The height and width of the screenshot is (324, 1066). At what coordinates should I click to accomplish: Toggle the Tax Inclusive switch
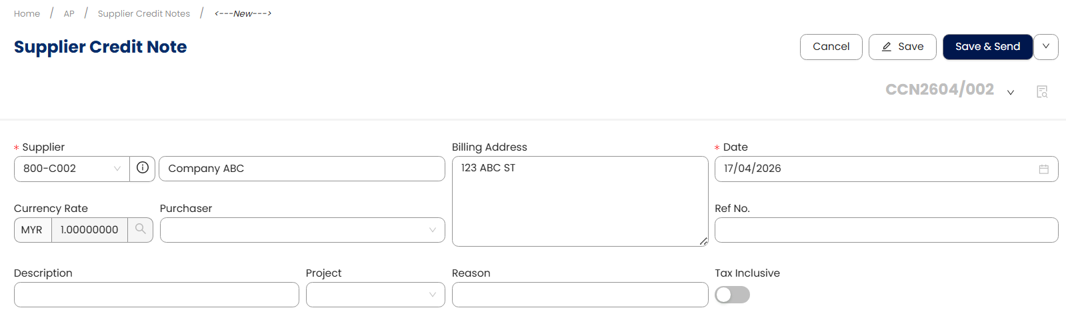(732, 295)
